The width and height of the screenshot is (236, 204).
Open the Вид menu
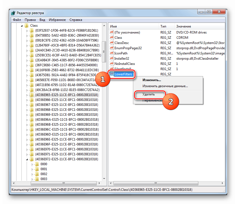pos(42,20)
